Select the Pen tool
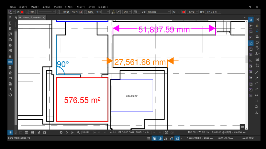The height and width of the screenshot is (149, 266). click(257, 31)
